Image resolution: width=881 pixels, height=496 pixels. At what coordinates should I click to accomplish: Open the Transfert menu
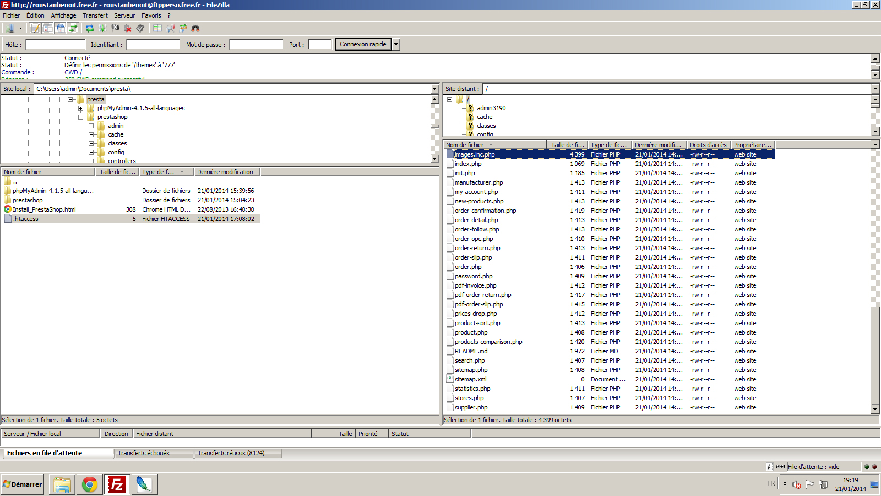pyautogui.click(x=95, y=15)
